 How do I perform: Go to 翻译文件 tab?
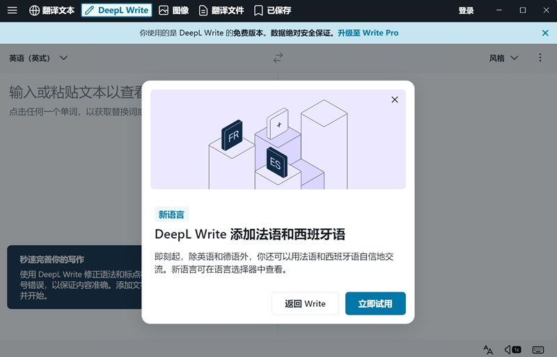tap(221, 10)
